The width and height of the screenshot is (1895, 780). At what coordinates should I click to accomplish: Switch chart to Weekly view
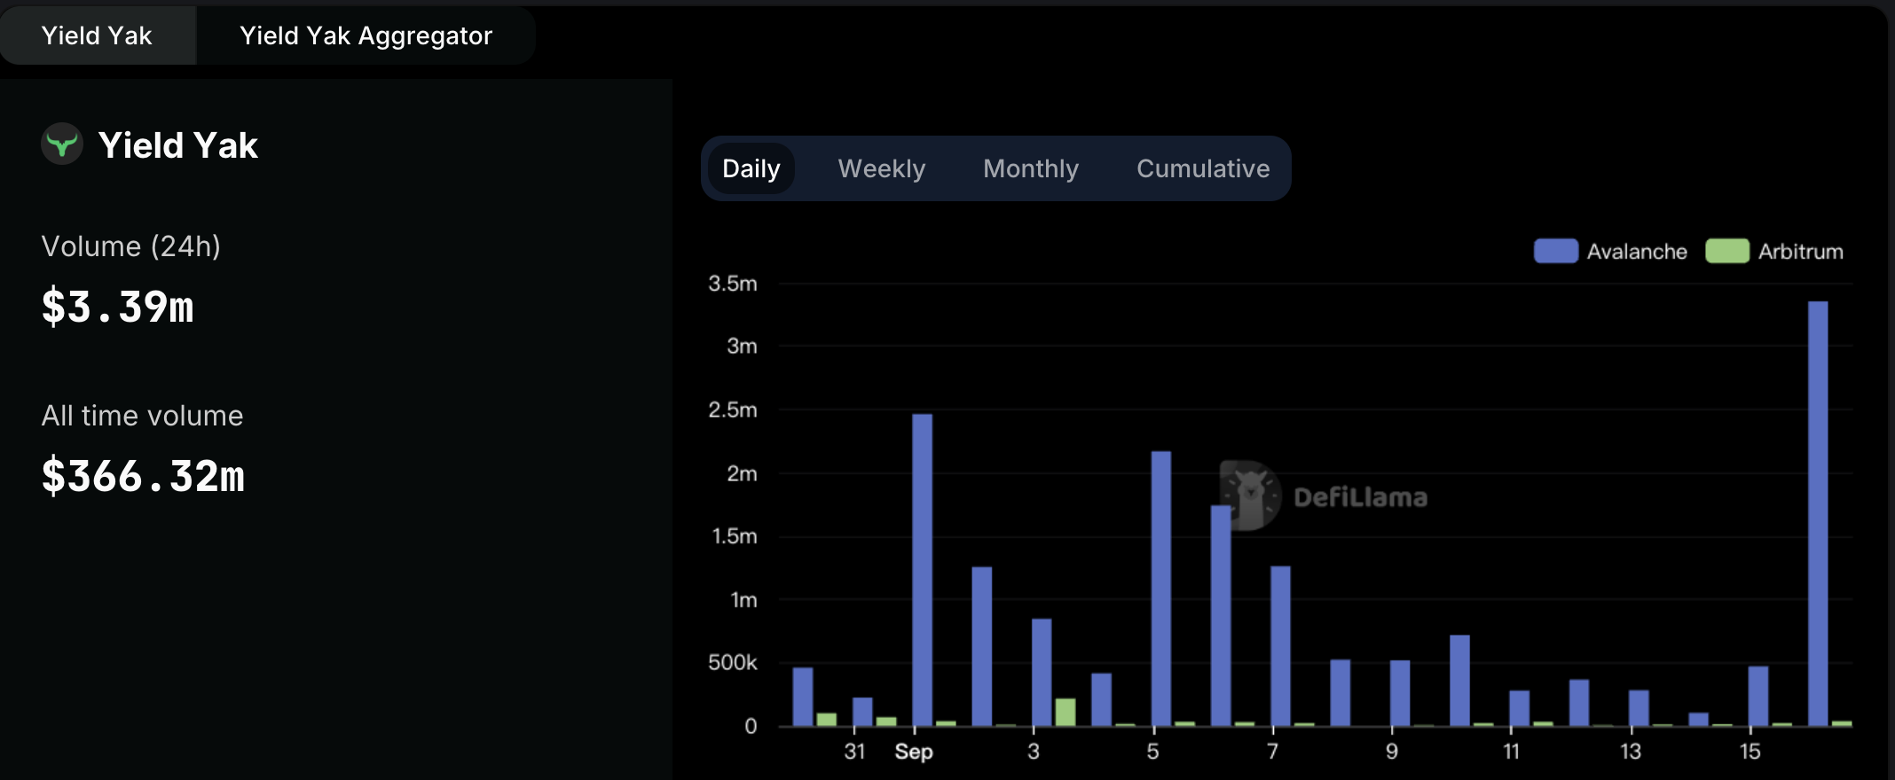point(881,168)
